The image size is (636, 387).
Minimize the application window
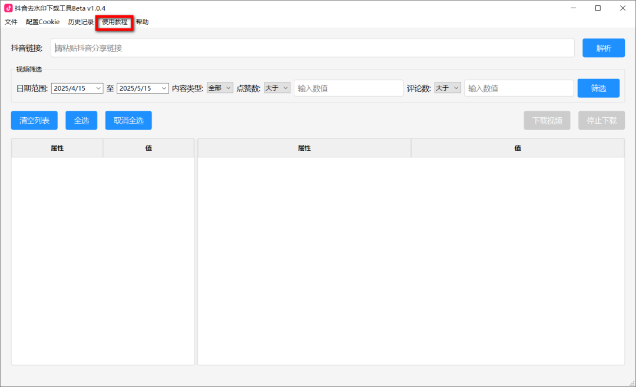tap(573, 8)
